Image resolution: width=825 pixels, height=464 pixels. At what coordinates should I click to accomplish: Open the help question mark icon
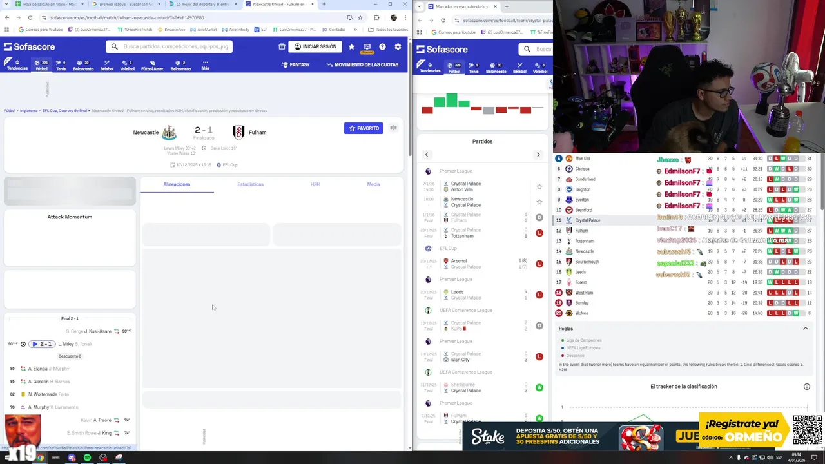pyautogui.click(x=382, y=46)
